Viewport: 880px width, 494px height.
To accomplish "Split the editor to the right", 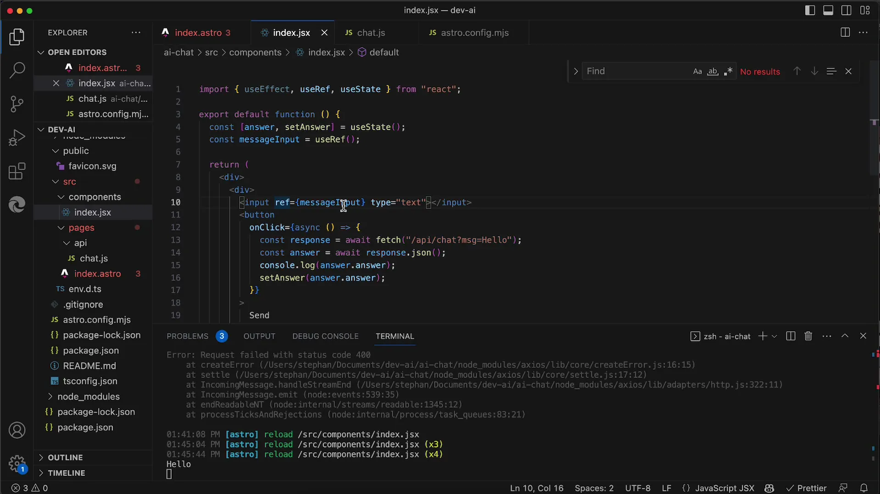I will point(845,33).
